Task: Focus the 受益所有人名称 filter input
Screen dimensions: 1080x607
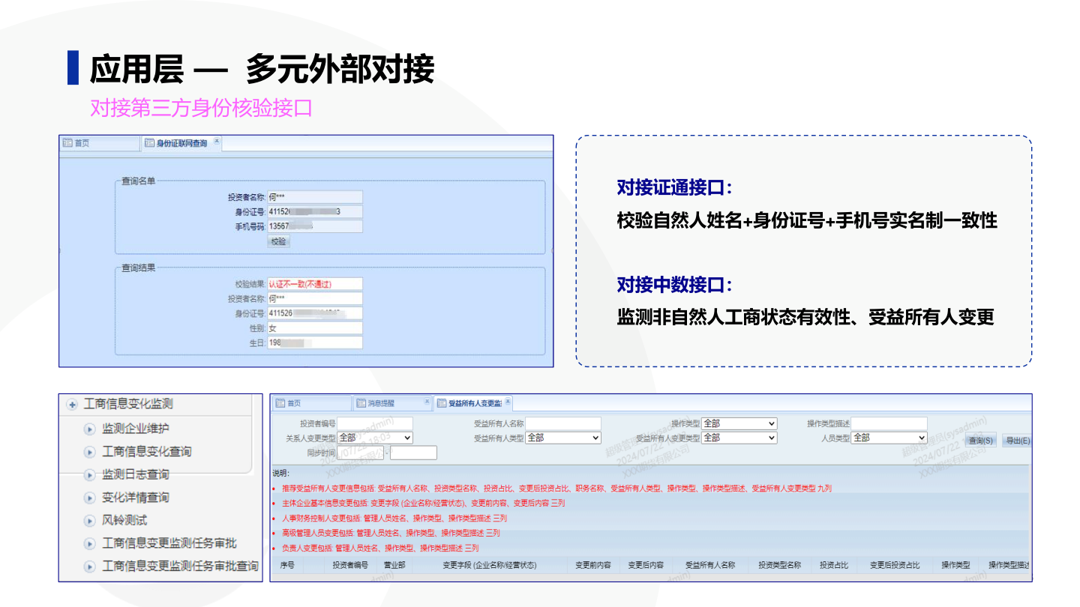Action: (563, 423)
